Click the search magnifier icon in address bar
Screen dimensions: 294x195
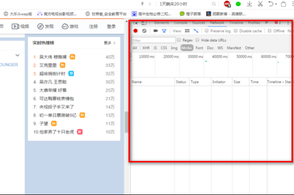[x=214, y=4]
